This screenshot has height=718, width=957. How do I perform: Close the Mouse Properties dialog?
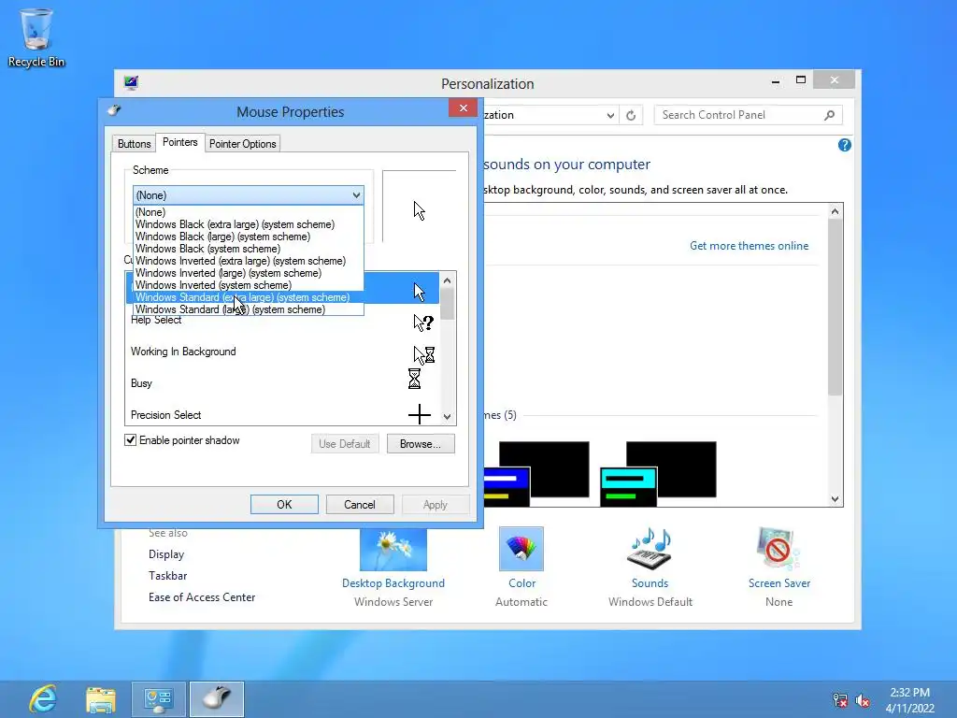point(464,108)
